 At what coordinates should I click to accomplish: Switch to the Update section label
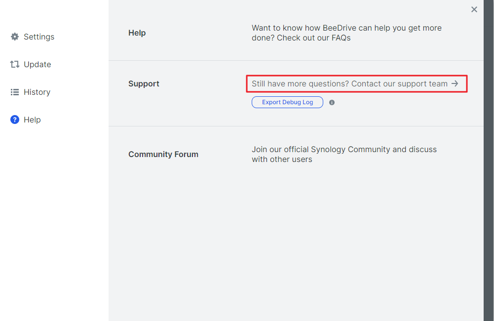click(38, 65)
